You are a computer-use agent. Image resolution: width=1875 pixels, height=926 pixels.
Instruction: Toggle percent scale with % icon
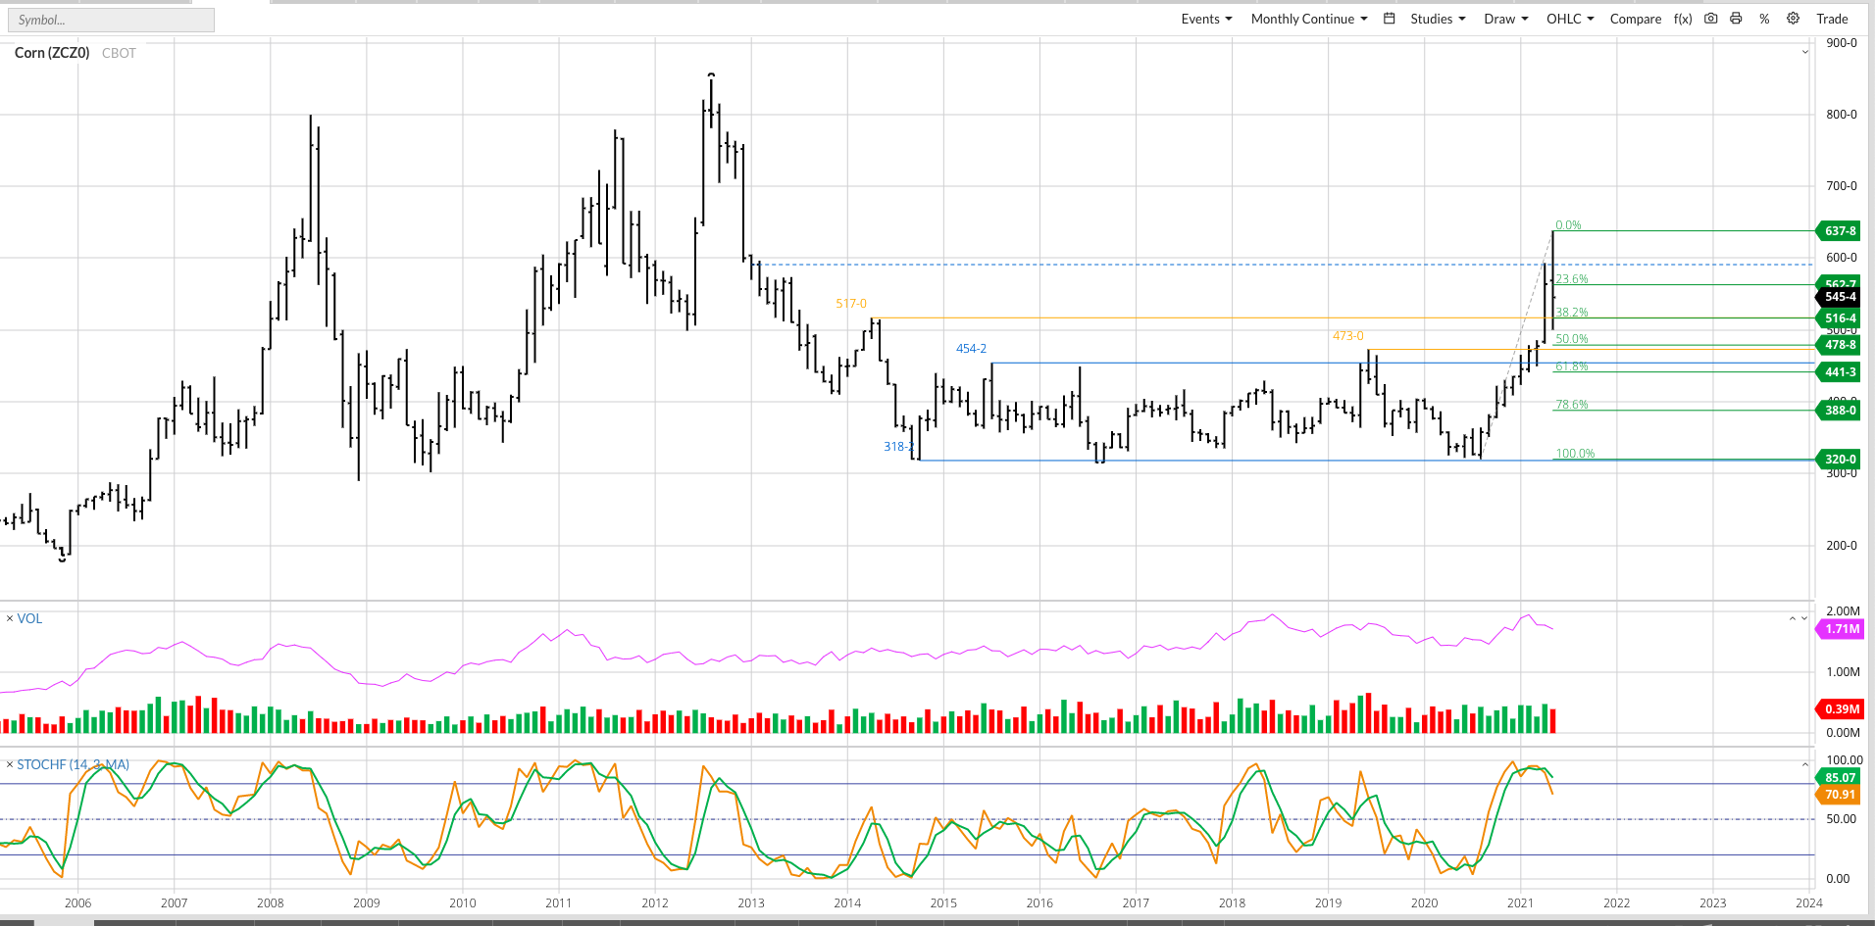[1764, 19]
